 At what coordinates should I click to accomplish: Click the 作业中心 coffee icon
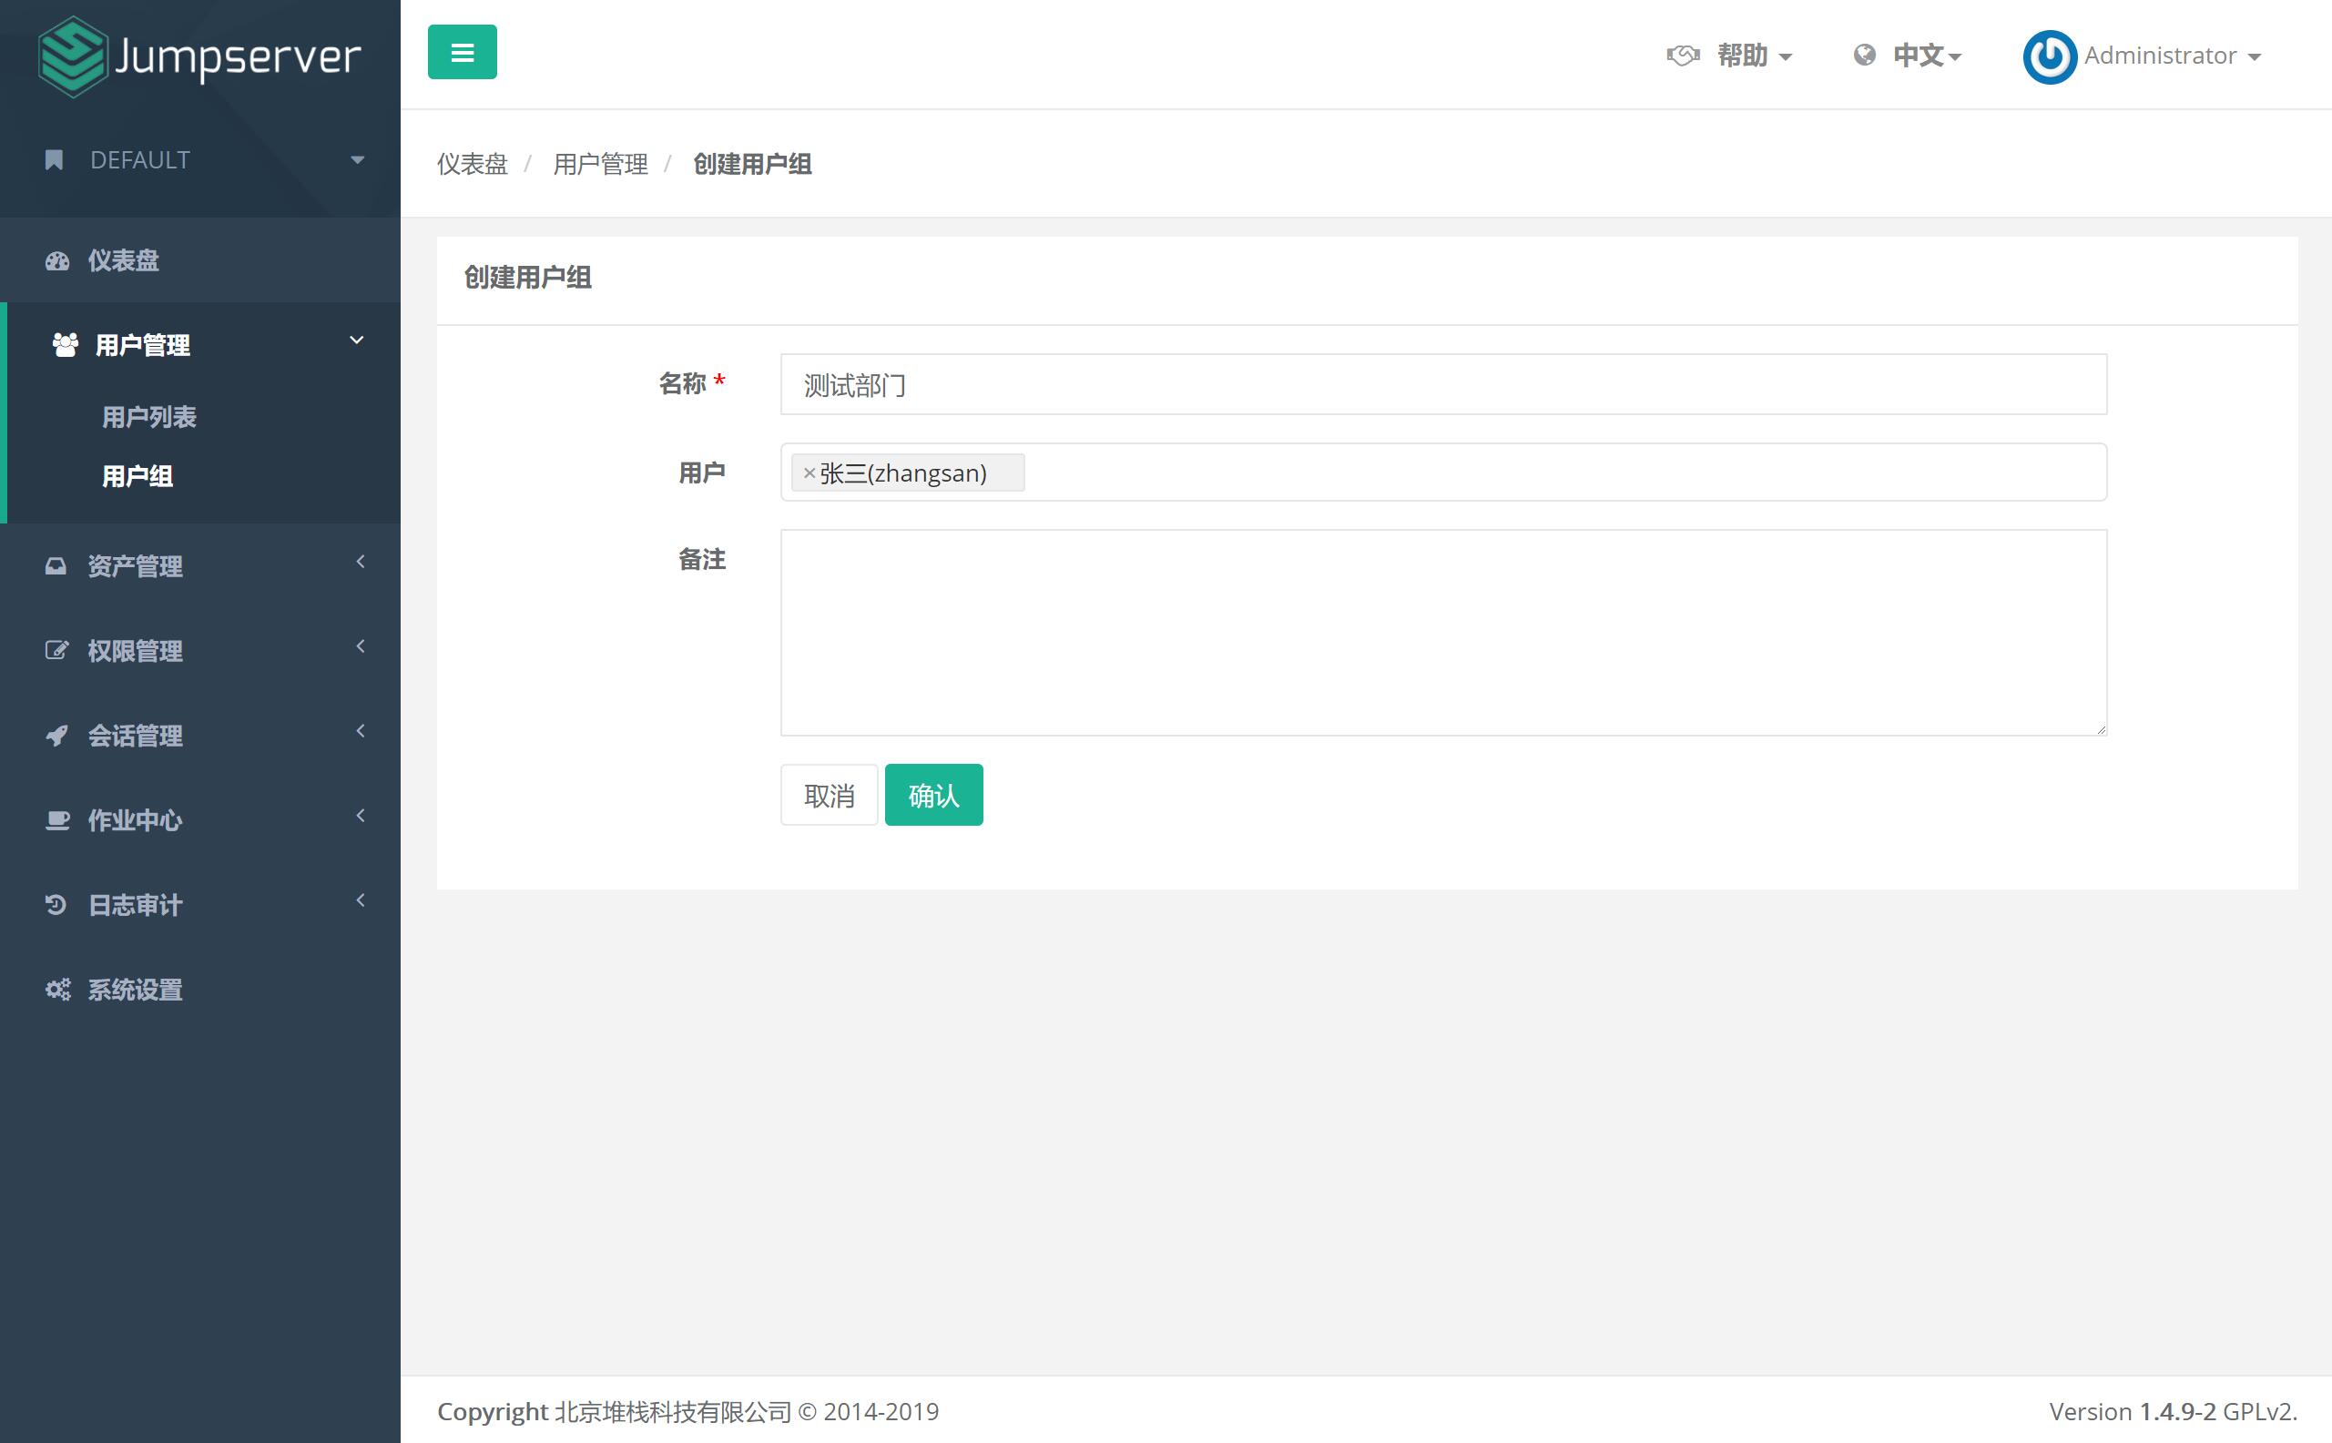click(x=57, y=819)
